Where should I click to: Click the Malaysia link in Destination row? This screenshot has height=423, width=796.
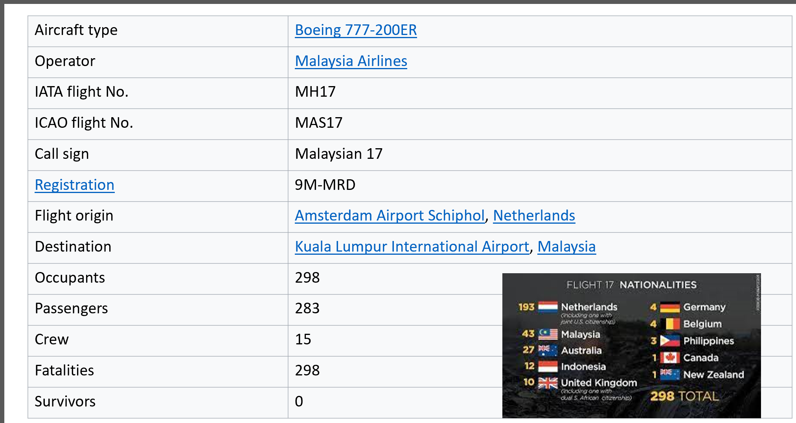click(x=566, y=247)
